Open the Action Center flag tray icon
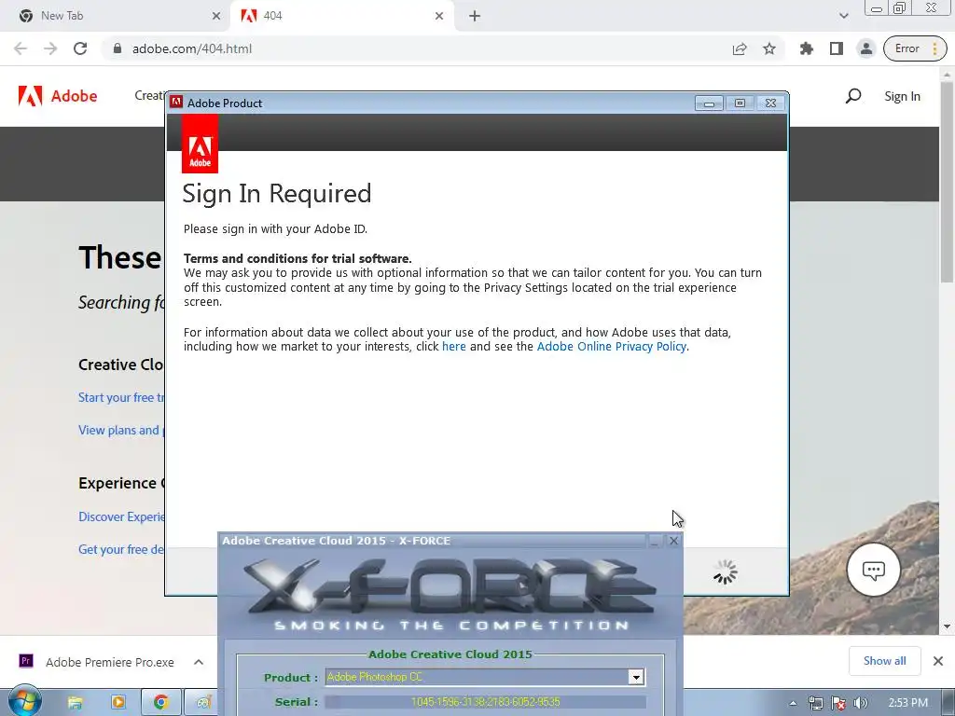Image resolution: width=955 pixels, height=716 pixels. (838, 703)
